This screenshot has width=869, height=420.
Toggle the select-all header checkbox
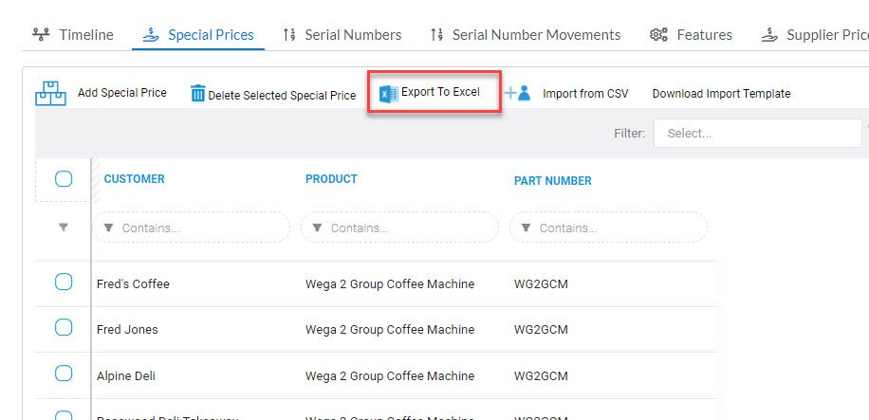click(64, 179)
